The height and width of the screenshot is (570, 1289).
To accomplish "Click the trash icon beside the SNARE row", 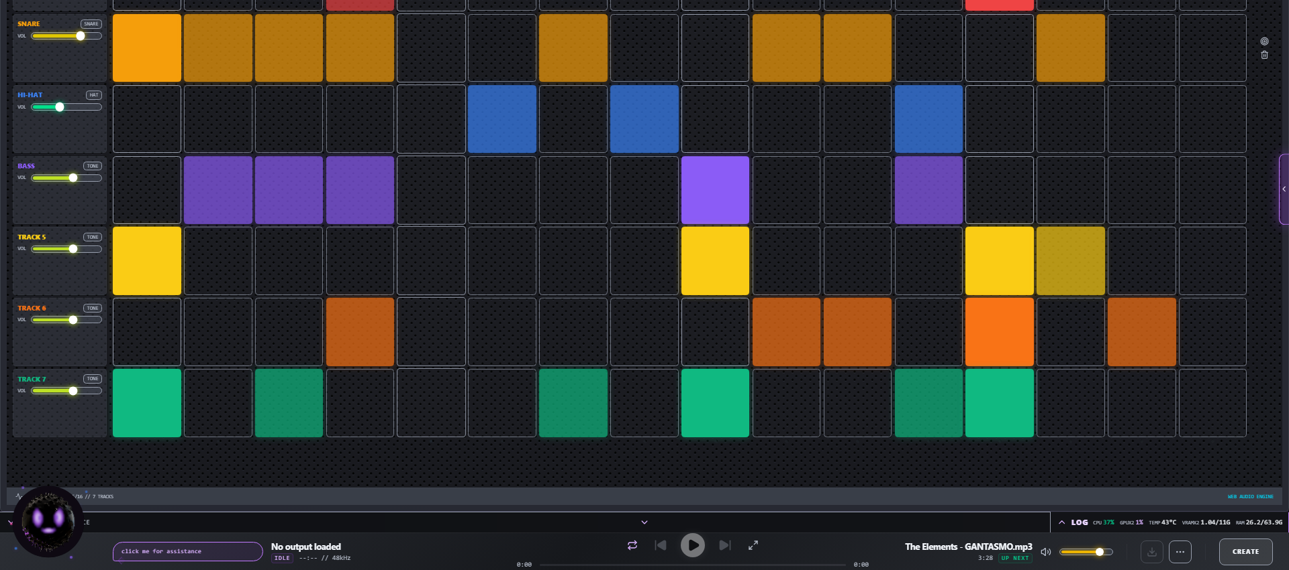I will click(x=1264, y=55).
